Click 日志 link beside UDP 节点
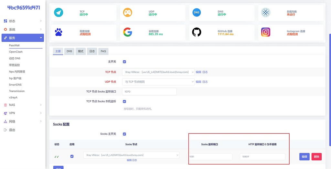331x169 pixels. click(205, 82)
